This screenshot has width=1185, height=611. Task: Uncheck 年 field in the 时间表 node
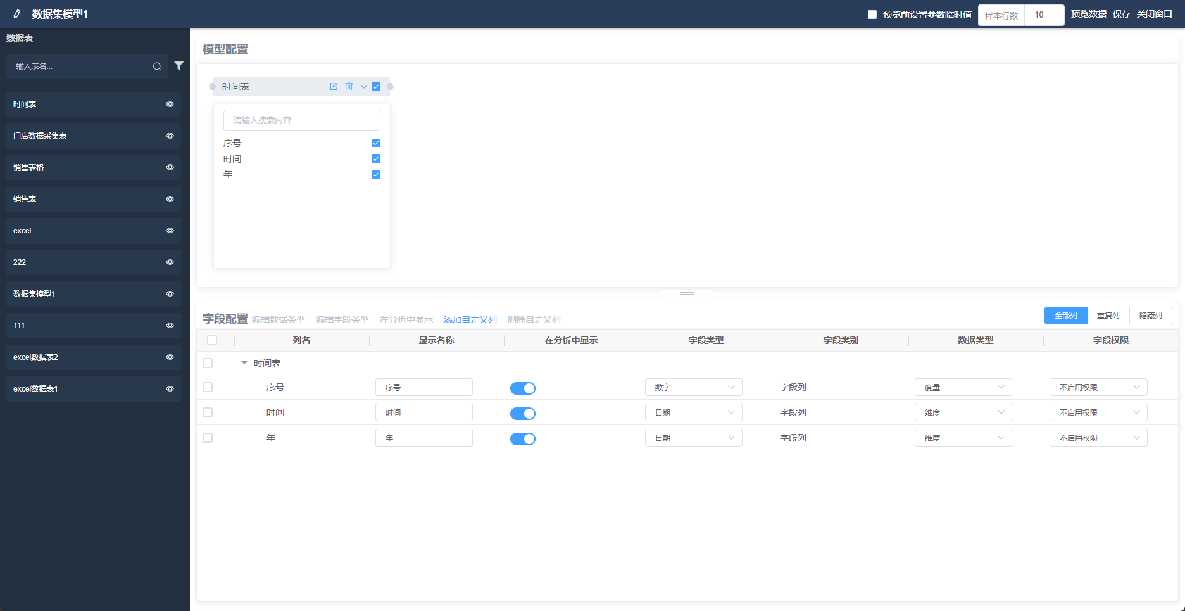[376, 175]
